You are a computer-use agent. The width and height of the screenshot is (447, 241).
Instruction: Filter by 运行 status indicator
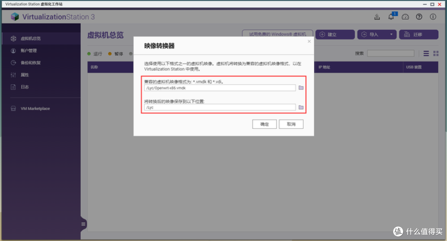tap(95, 54)
